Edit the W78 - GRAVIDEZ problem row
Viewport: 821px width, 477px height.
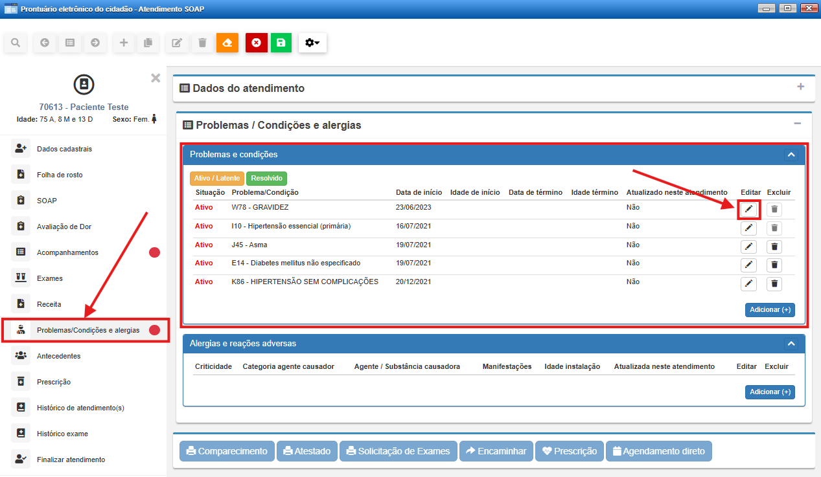point(748,209)
